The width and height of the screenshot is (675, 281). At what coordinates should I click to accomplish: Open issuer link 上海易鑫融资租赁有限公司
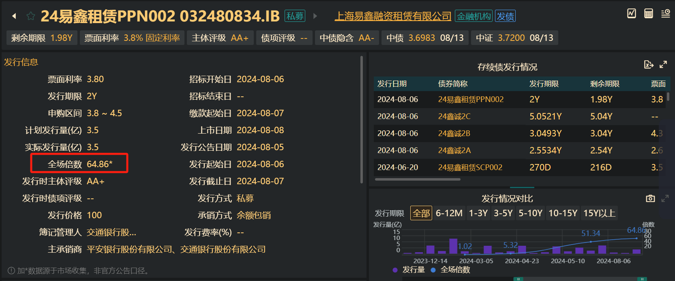(392, 16)
